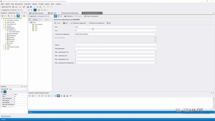This screenshot has width=215, height=121.
Task: Click the Redo arrow icon in main toolbar
Action: point(48,7)
